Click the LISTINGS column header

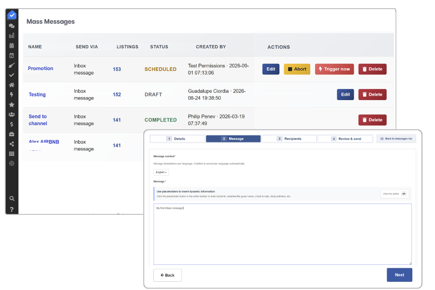click(127, 47)
